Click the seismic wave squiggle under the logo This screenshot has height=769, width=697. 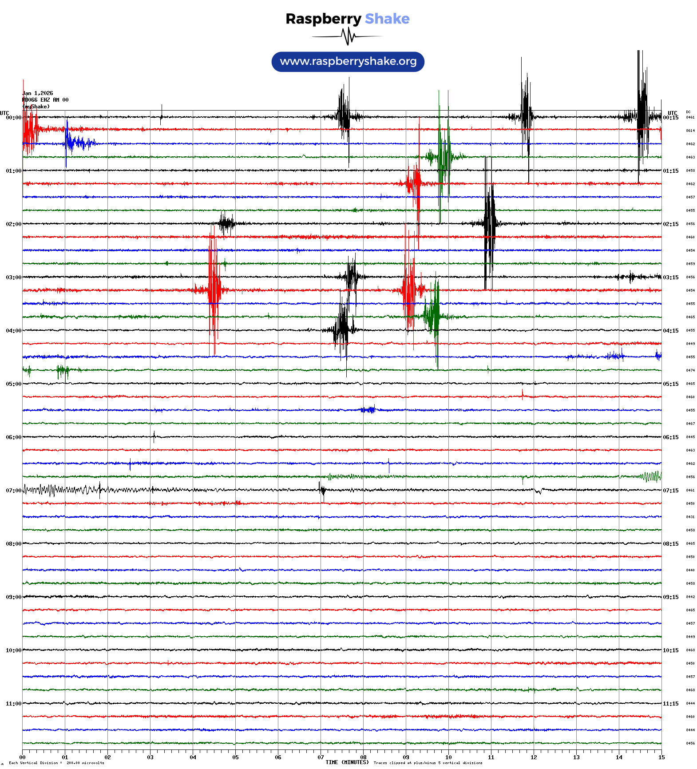pos(348,36)
